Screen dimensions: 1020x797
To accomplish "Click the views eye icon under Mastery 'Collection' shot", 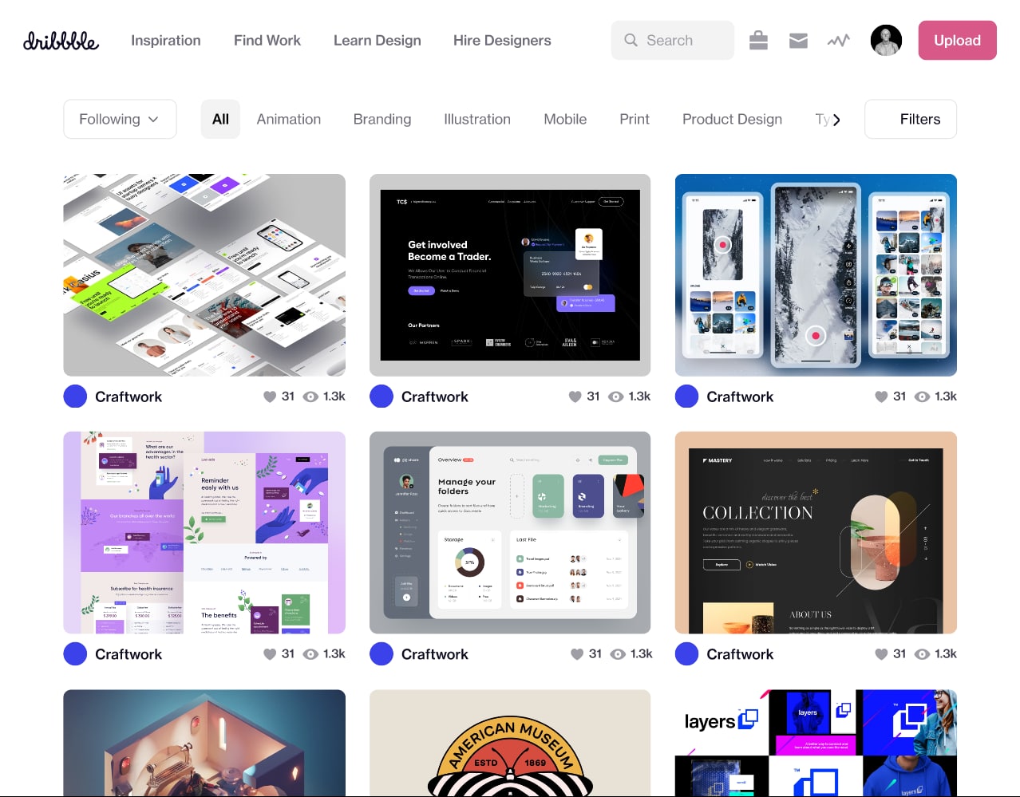I will (x=922, y=654).
